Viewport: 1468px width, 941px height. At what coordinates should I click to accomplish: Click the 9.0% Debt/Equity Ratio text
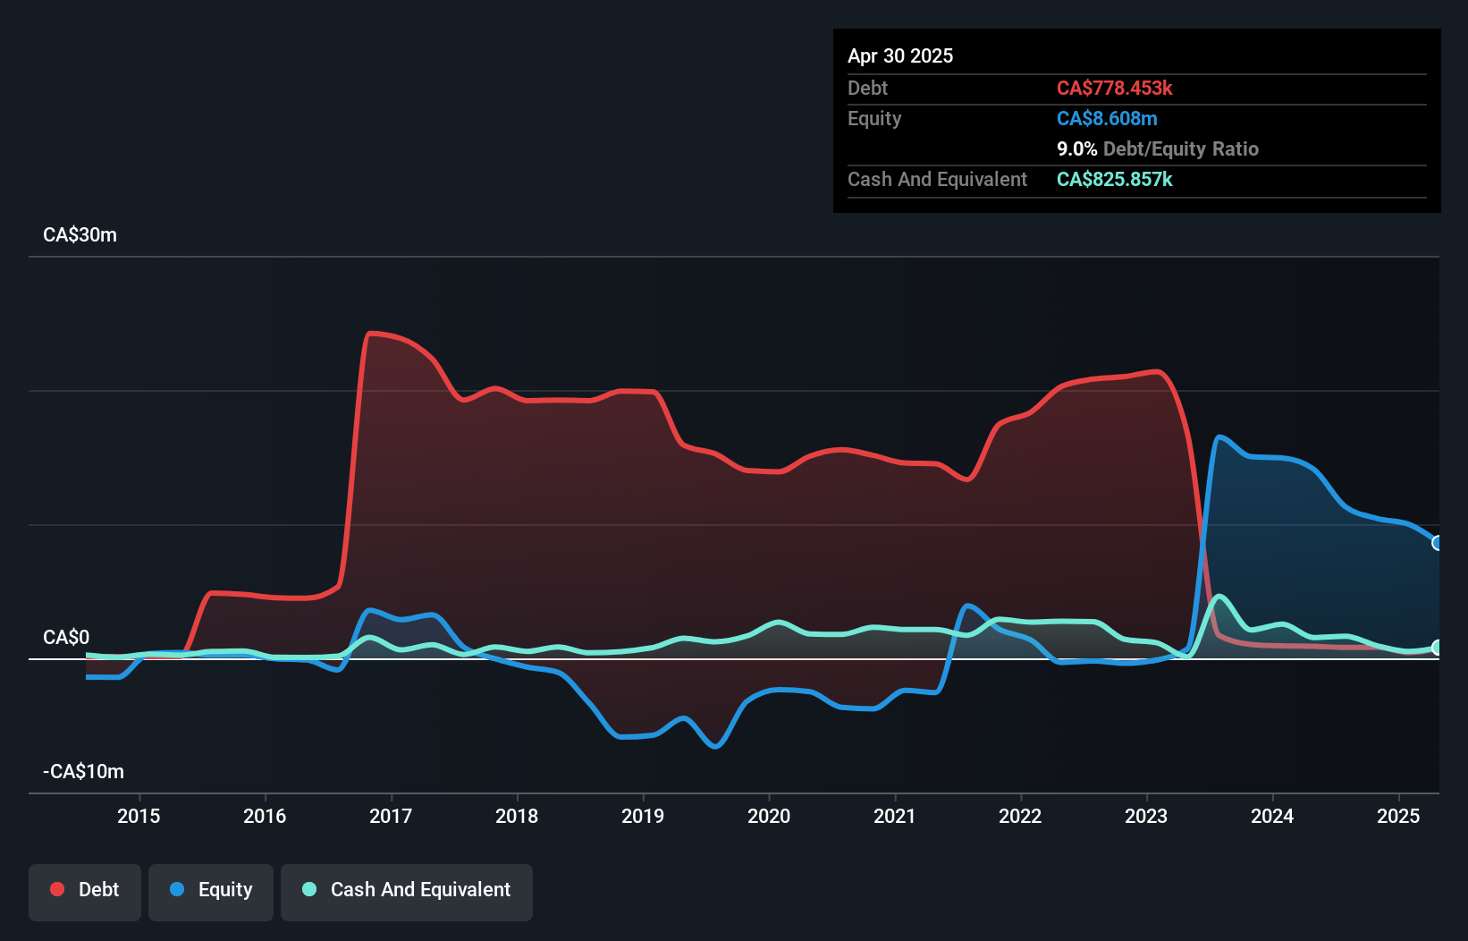point(1158,148)
